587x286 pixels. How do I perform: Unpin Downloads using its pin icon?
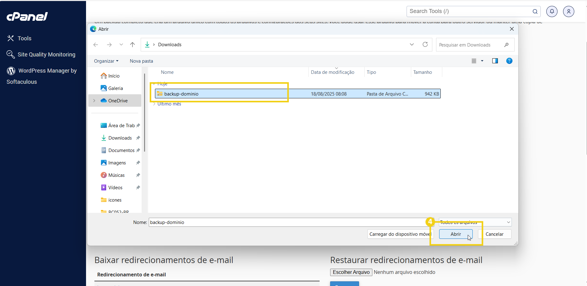click(138, 138)
